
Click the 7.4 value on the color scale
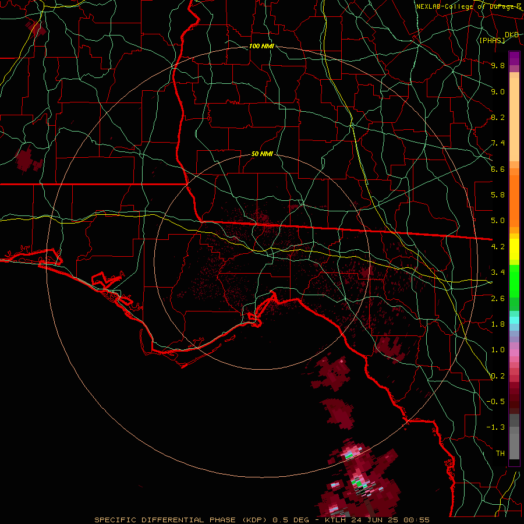click(498, 143)
